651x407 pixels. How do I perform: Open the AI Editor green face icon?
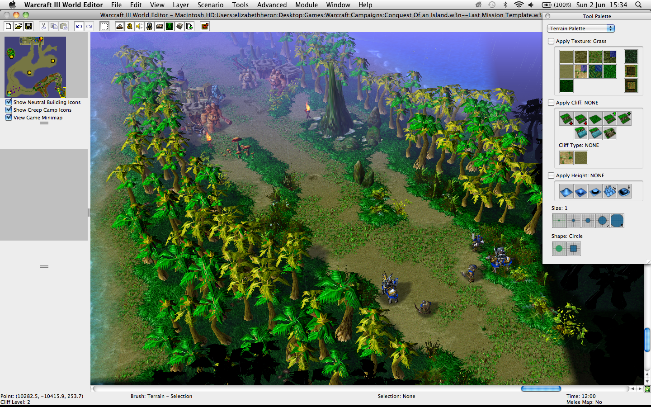click(x=170, y=26)
